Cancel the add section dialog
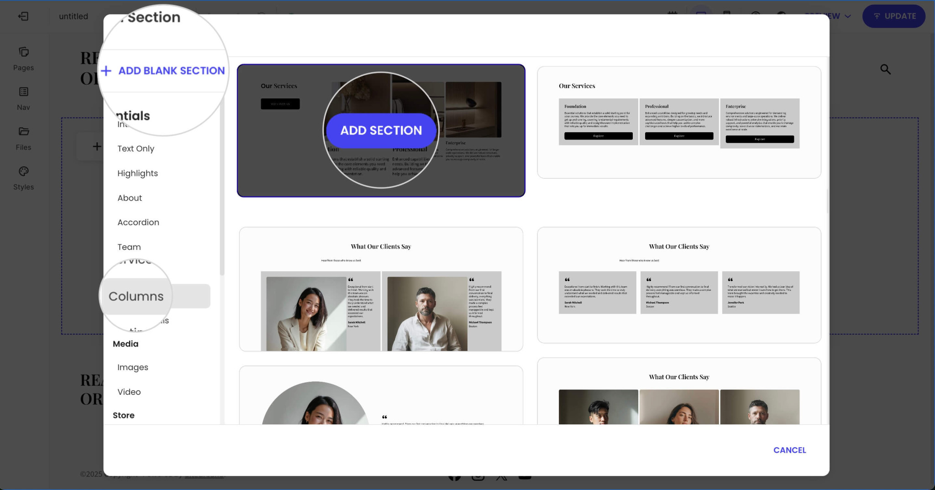This screenshot has width=935, height=490. pyautogui.click(x=789, y=450)
